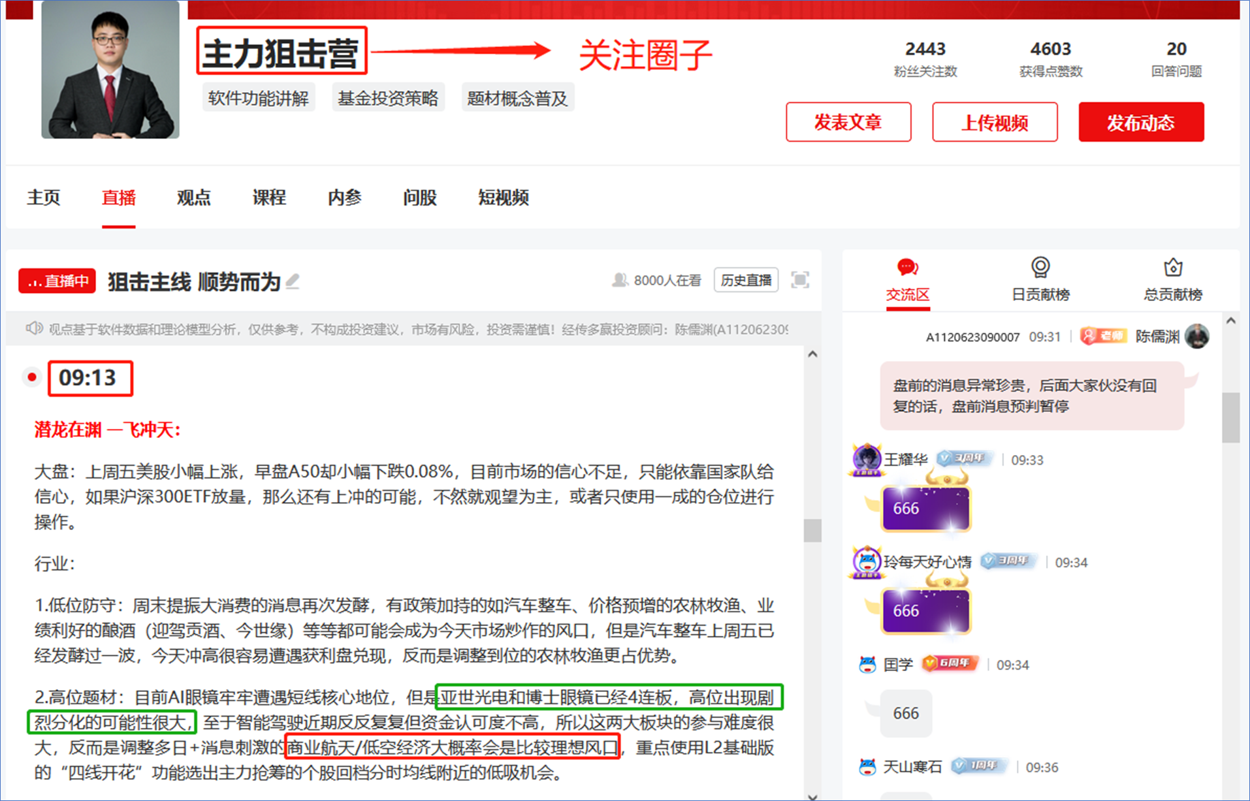Open 总贡献榜 trophy icon
Screen dimensions: 1250x801
(1173, 267)
